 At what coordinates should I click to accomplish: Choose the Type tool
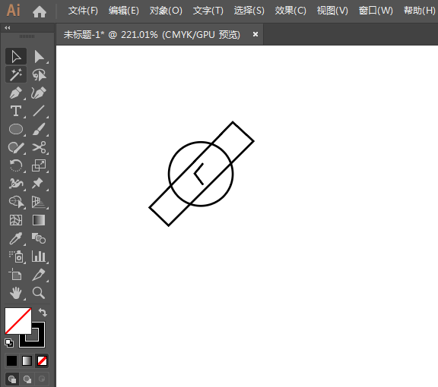pos(16,111)
